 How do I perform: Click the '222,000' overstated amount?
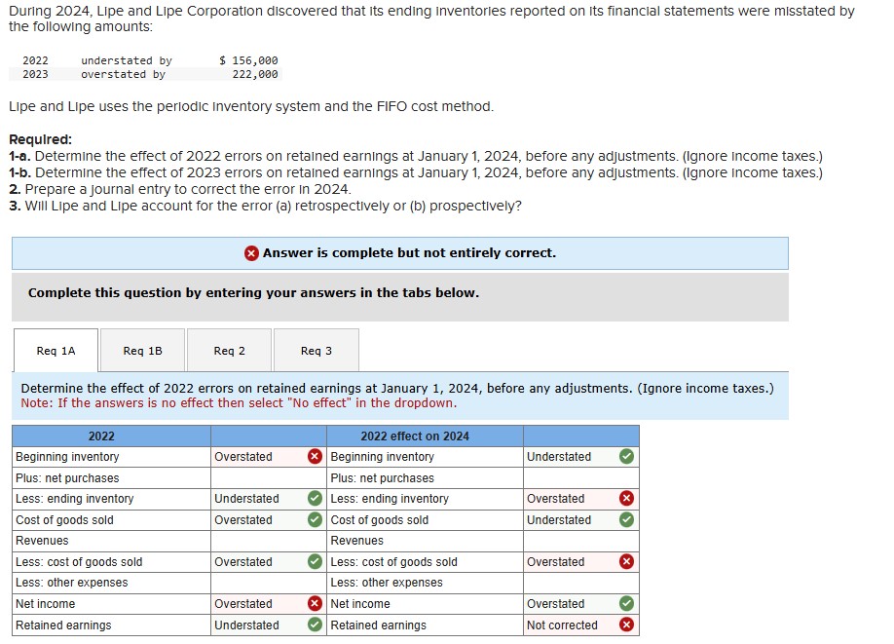click(255, 74)
